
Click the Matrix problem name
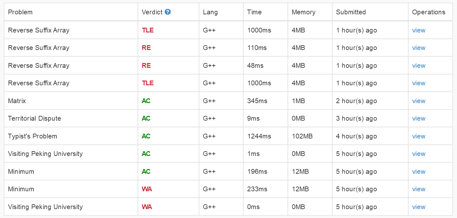point(17,101)
